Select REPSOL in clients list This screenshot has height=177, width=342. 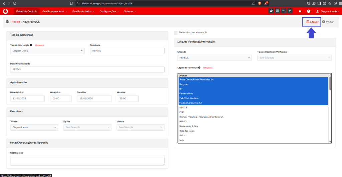point(253,122)
